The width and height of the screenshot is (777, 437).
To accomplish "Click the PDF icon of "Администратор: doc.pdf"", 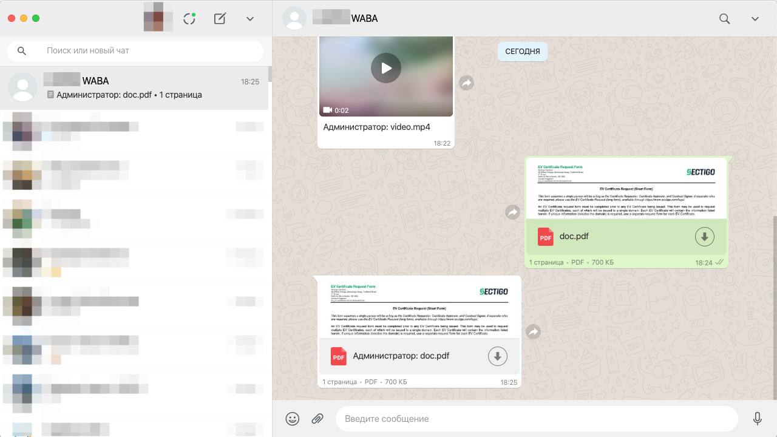I will [x=339, y=356].
